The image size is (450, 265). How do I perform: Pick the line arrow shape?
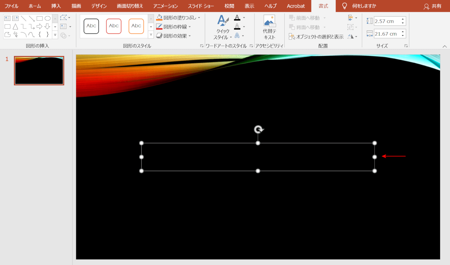click(x=31, y=19)
